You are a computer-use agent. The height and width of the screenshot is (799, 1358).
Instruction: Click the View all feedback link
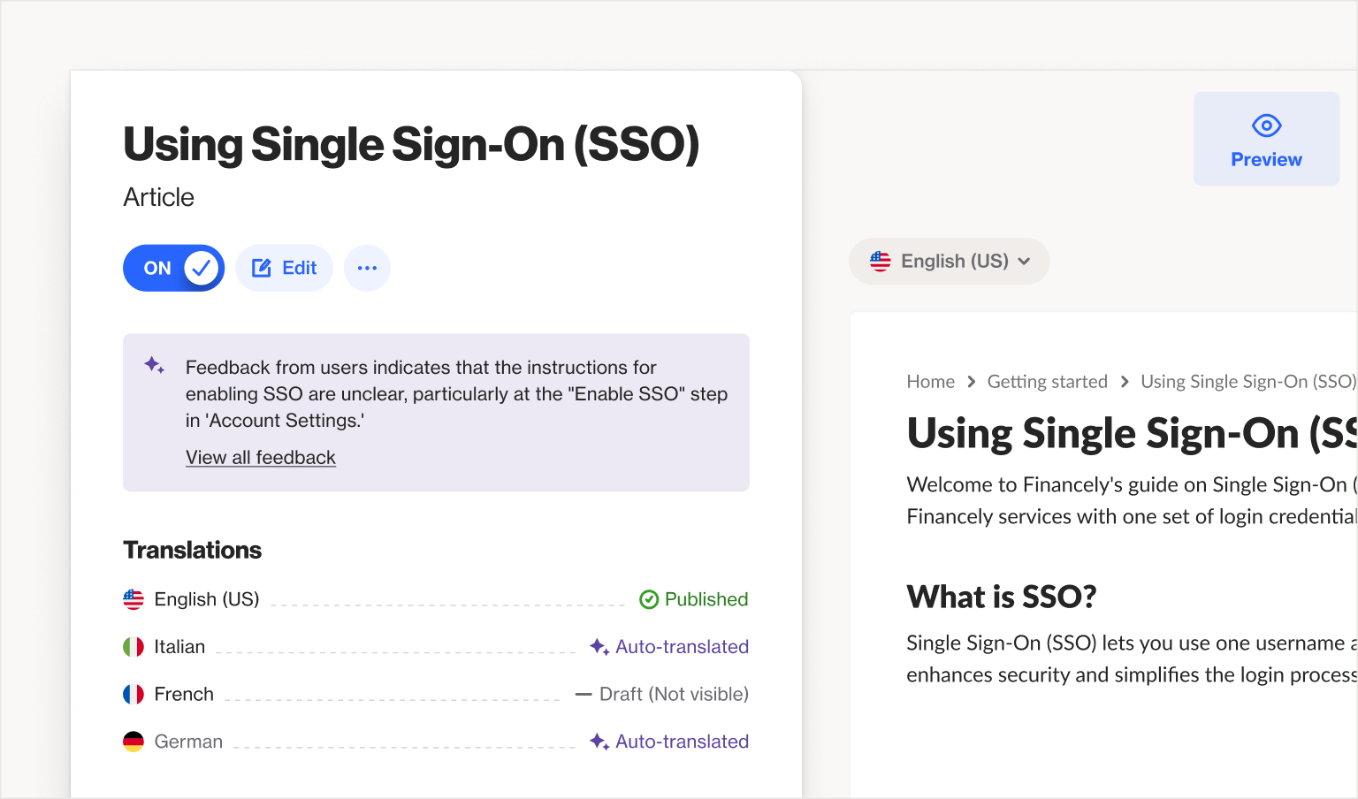click(261, 458)
